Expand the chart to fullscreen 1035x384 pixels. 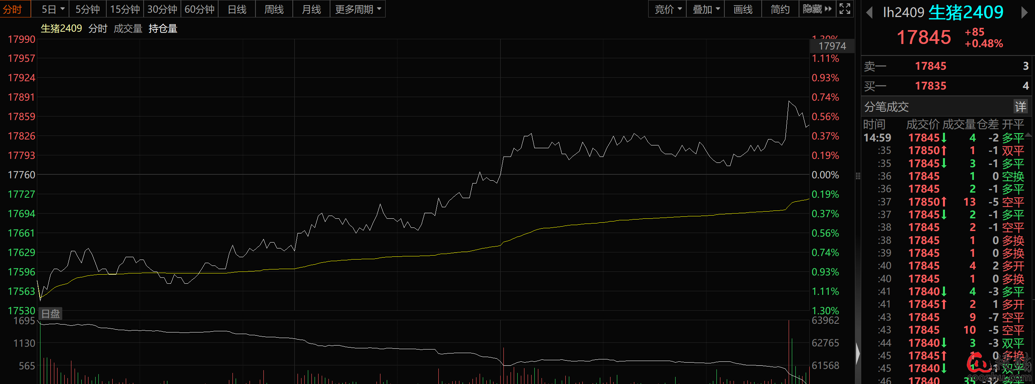tap(845, 9)
